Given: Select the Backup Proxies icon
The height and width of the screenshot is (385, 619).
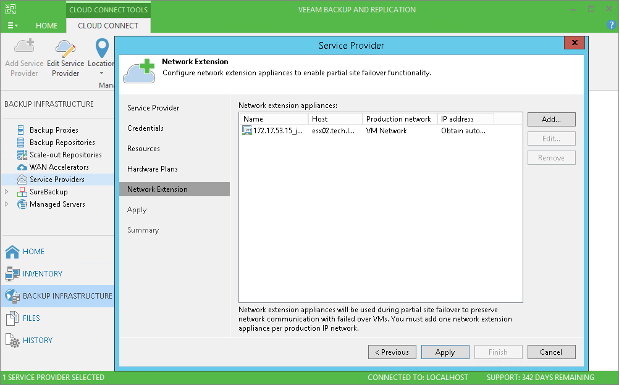Looking at the screenshot, I should (x=21, y=130).
